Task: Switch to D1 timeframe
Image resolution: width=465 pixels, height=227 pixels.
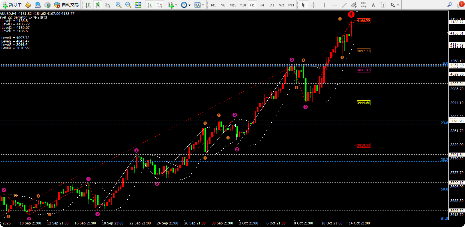Action: pyautogui.click(x=272, y=5)
